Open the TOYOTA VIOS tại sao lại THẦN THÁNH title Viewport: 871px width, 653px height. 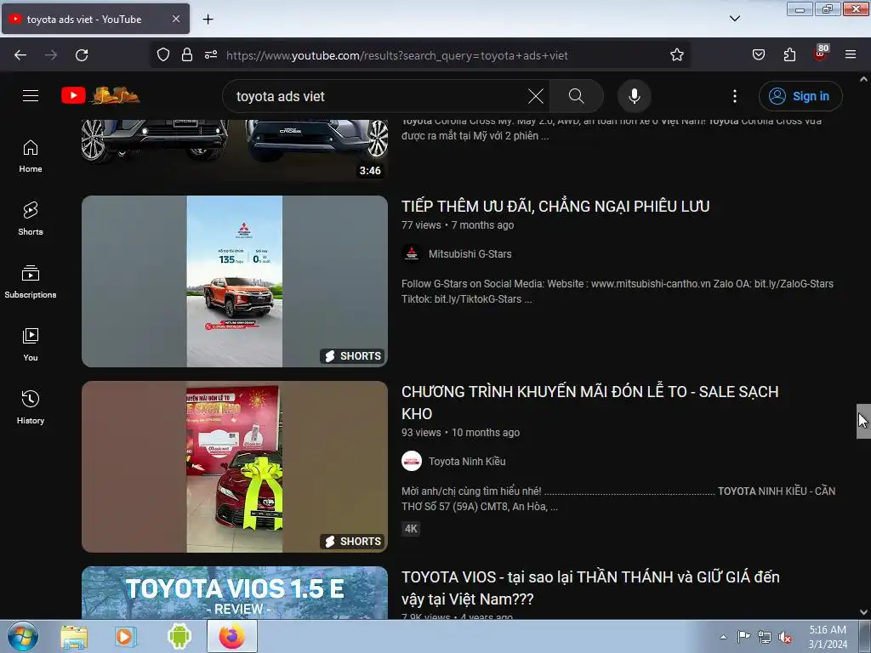coord(590,588)
